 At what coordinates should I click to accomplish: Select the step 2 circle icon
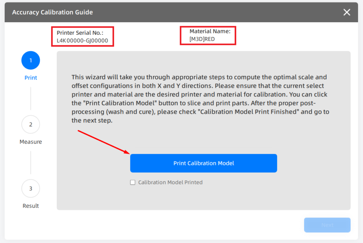tap(30, 124)
